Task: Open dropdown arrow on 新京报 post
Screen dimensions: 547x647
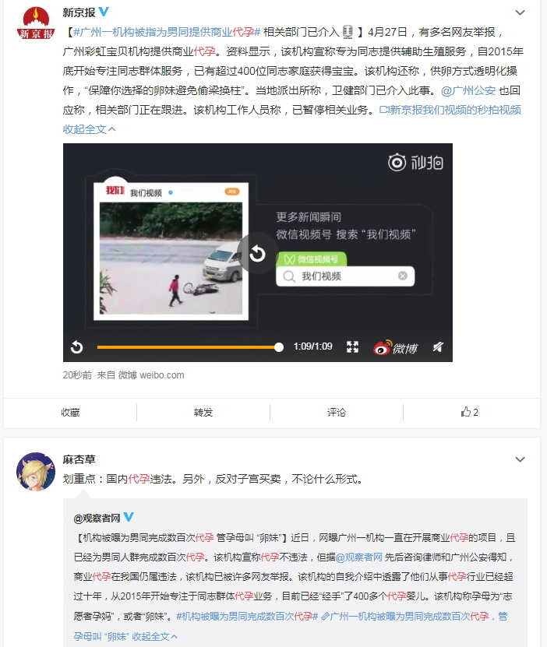Action: pyautogui.click(x=520, y=12)
